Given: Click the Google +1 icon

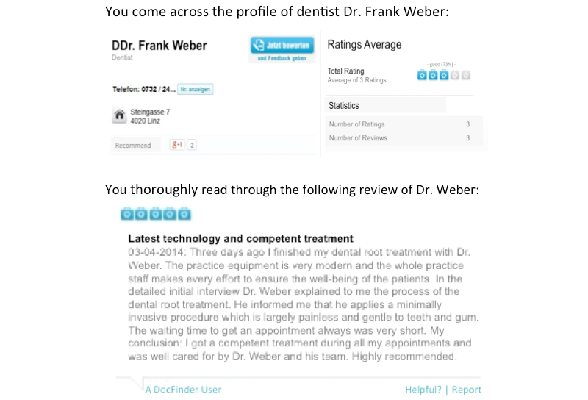Looking at the screenshot, I should (x=176, y=145).
